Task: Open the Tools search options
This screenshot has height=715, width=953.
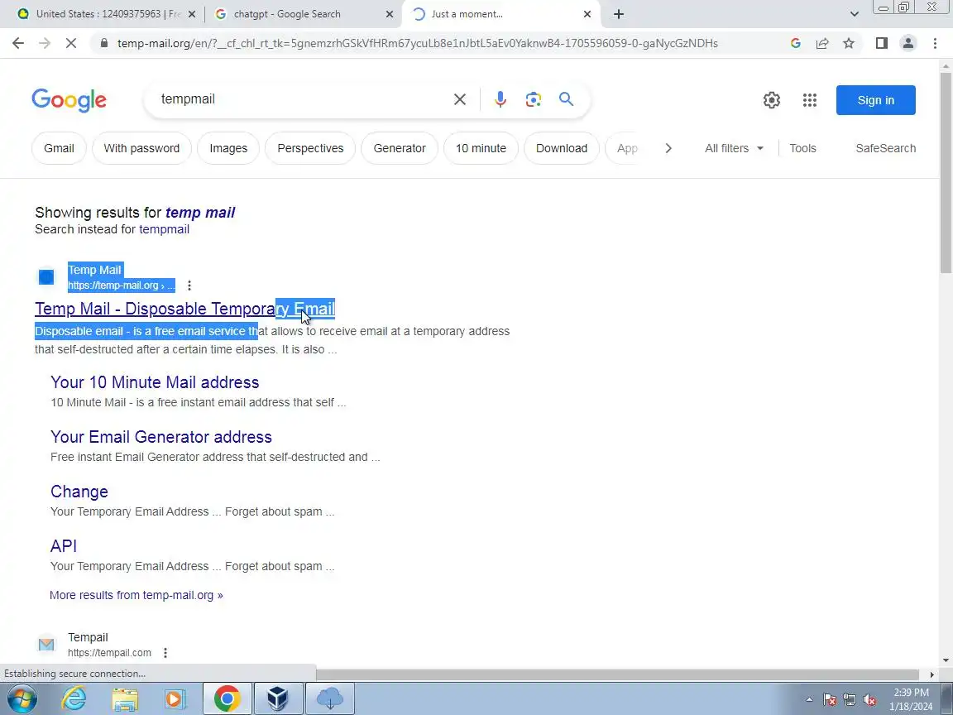Action: click(x=802, y=148)
